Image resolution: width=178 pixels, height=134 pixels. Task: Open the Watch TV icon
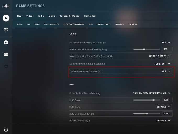pyautogui.click(x=6, y=54)
